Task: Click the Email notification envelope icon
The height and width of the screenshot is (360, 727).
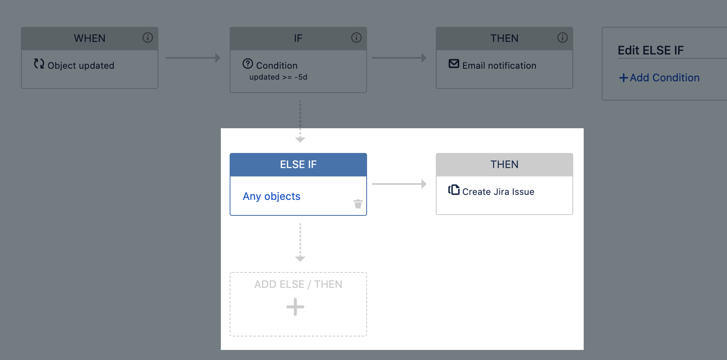Action: click(x=454, y=64)
